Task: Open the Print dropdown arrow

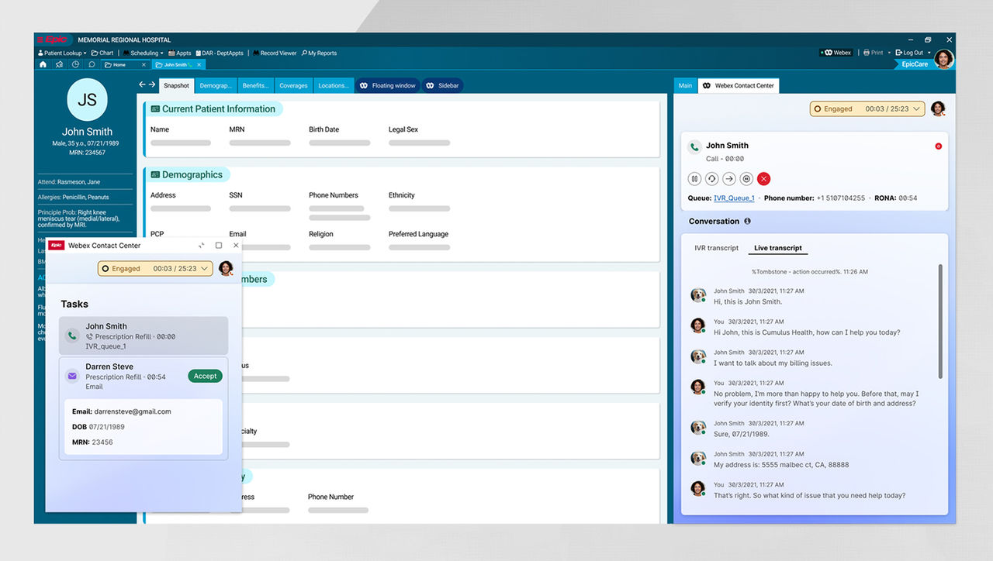Action: click(889, 53)
